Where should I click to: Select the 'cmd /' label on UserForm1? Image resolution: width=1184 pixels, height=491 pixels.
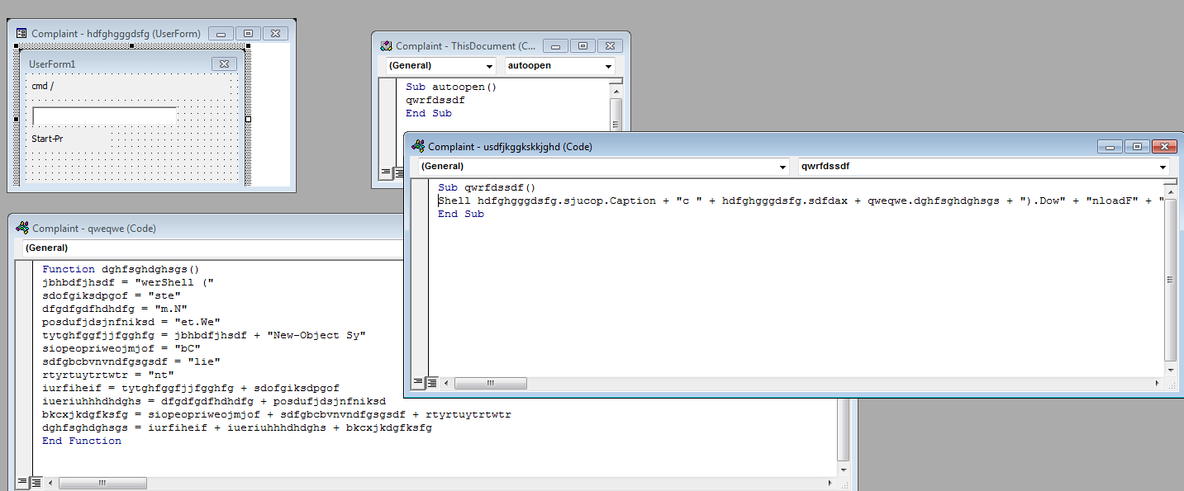click(43, 86)
